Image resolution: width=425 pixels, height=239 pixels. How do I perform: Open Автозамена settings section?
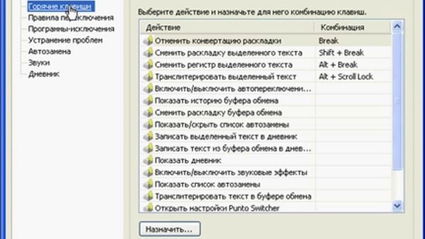point(49,52)
